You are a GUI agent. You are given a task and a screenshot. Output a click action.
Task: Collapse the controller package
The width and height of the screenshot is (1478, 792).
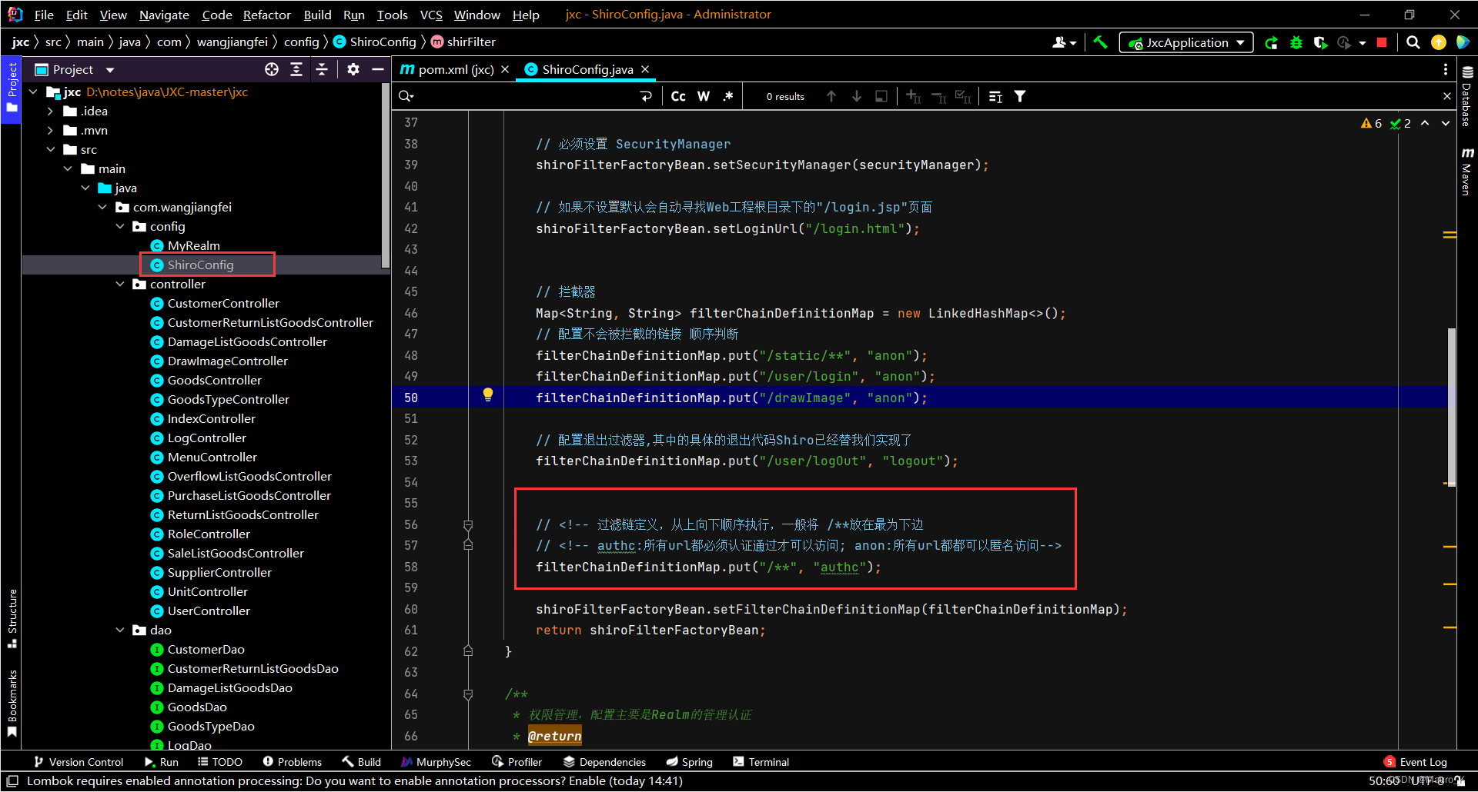pos(119,284)
